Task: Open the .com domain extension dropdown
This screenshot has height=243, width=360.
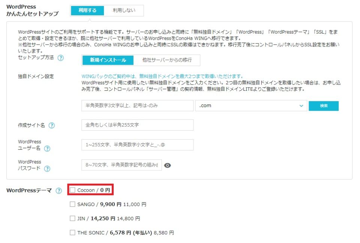Action: pyautogui.click(x=251, y=106)
